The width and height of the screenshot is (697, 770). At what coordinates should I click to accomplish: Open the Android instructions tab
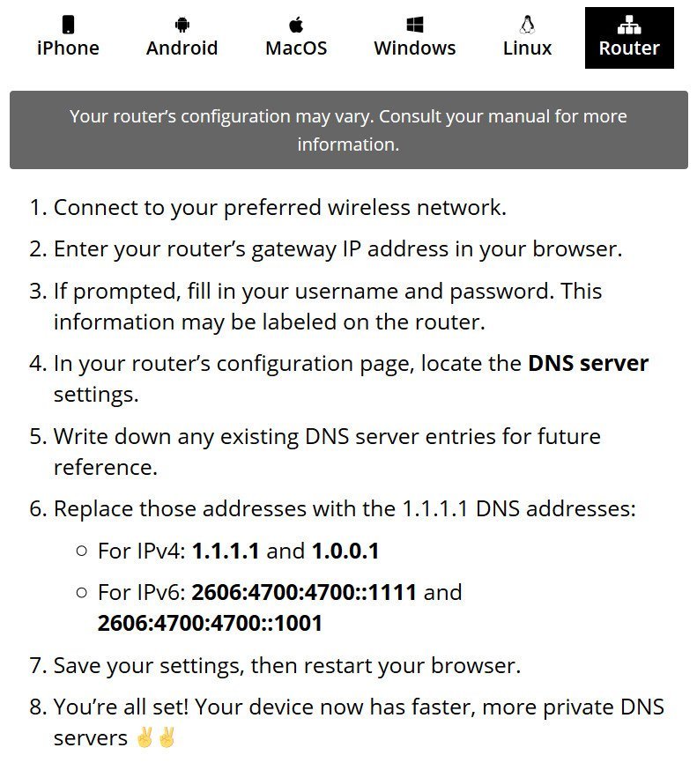coord(182,48)
